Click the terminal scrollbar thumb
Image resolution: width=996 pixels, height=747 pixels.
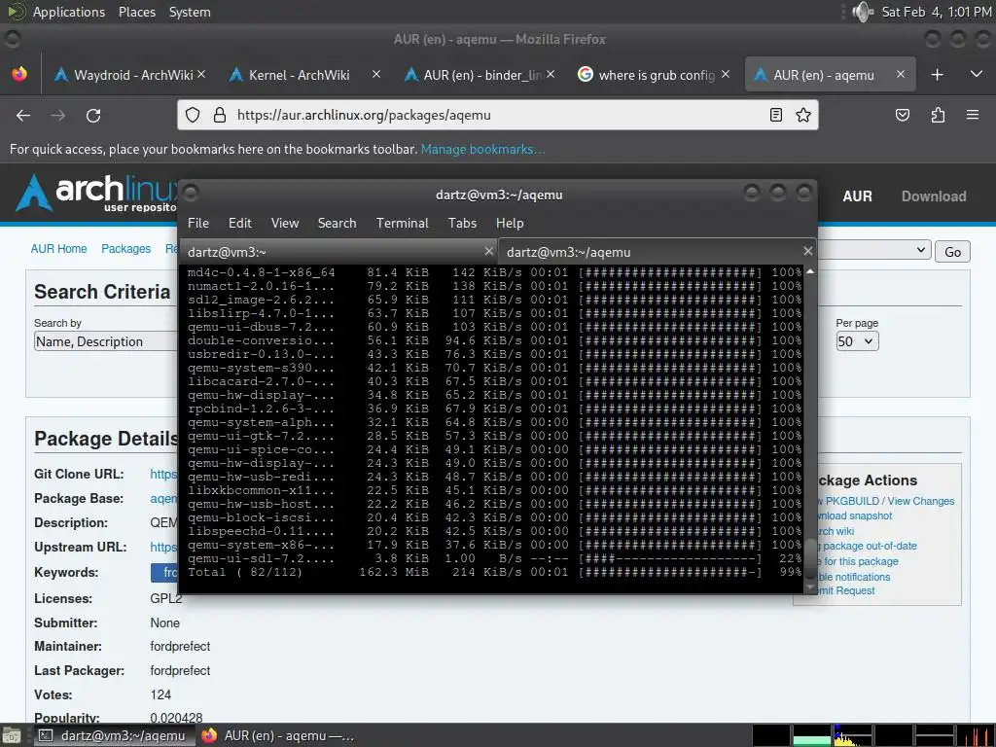[810, 556]
